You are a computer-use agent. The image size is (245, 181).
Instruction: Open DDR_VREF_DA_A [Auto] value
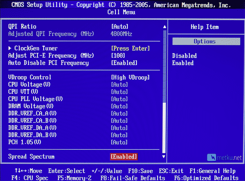(119, 128)
